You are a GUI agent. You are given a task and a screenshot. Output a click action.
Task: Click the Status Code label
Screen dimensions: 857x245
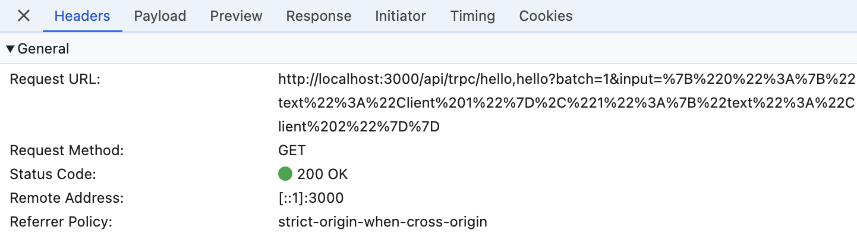pyautogui.click(x=53, y=174)
